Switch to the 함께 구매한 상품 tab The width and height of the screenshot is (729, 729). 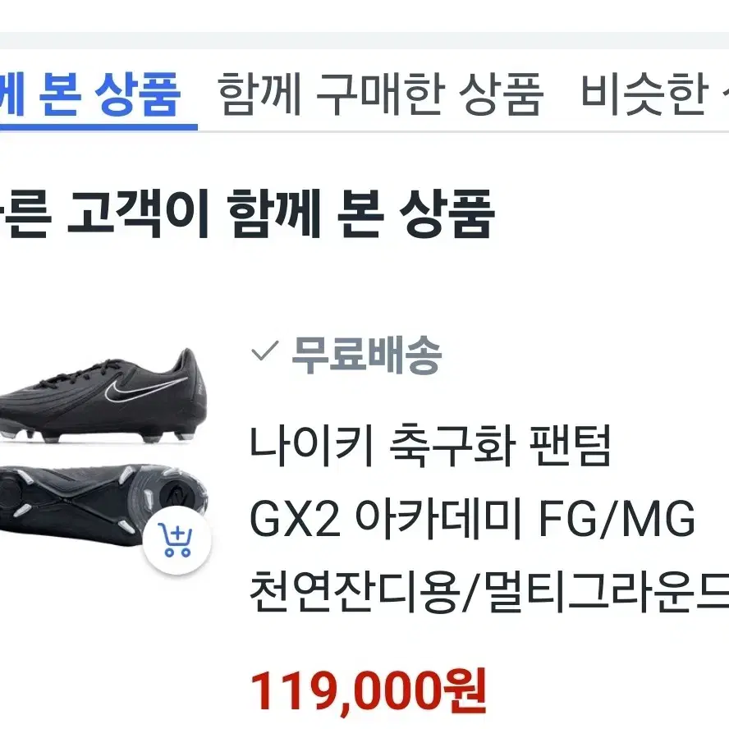tap(380, 94)
